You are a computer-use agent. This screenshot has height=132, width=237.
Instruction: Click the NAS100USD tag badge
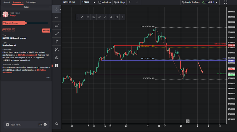(7, 30)
